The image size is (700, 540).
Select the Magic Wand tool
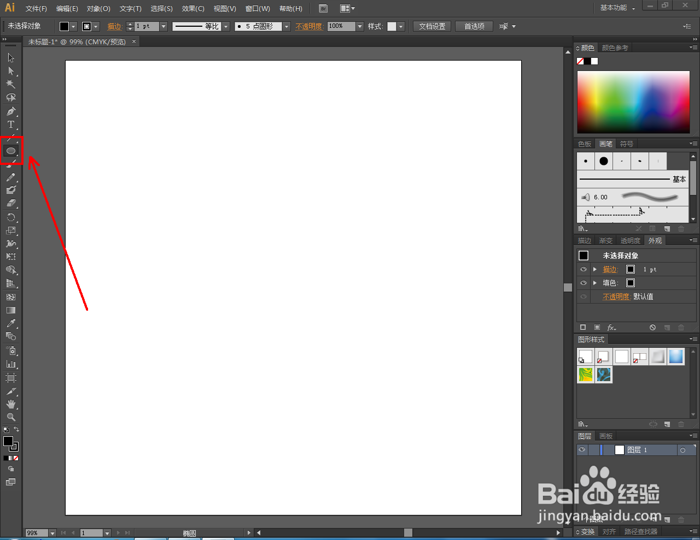[11, 84]
